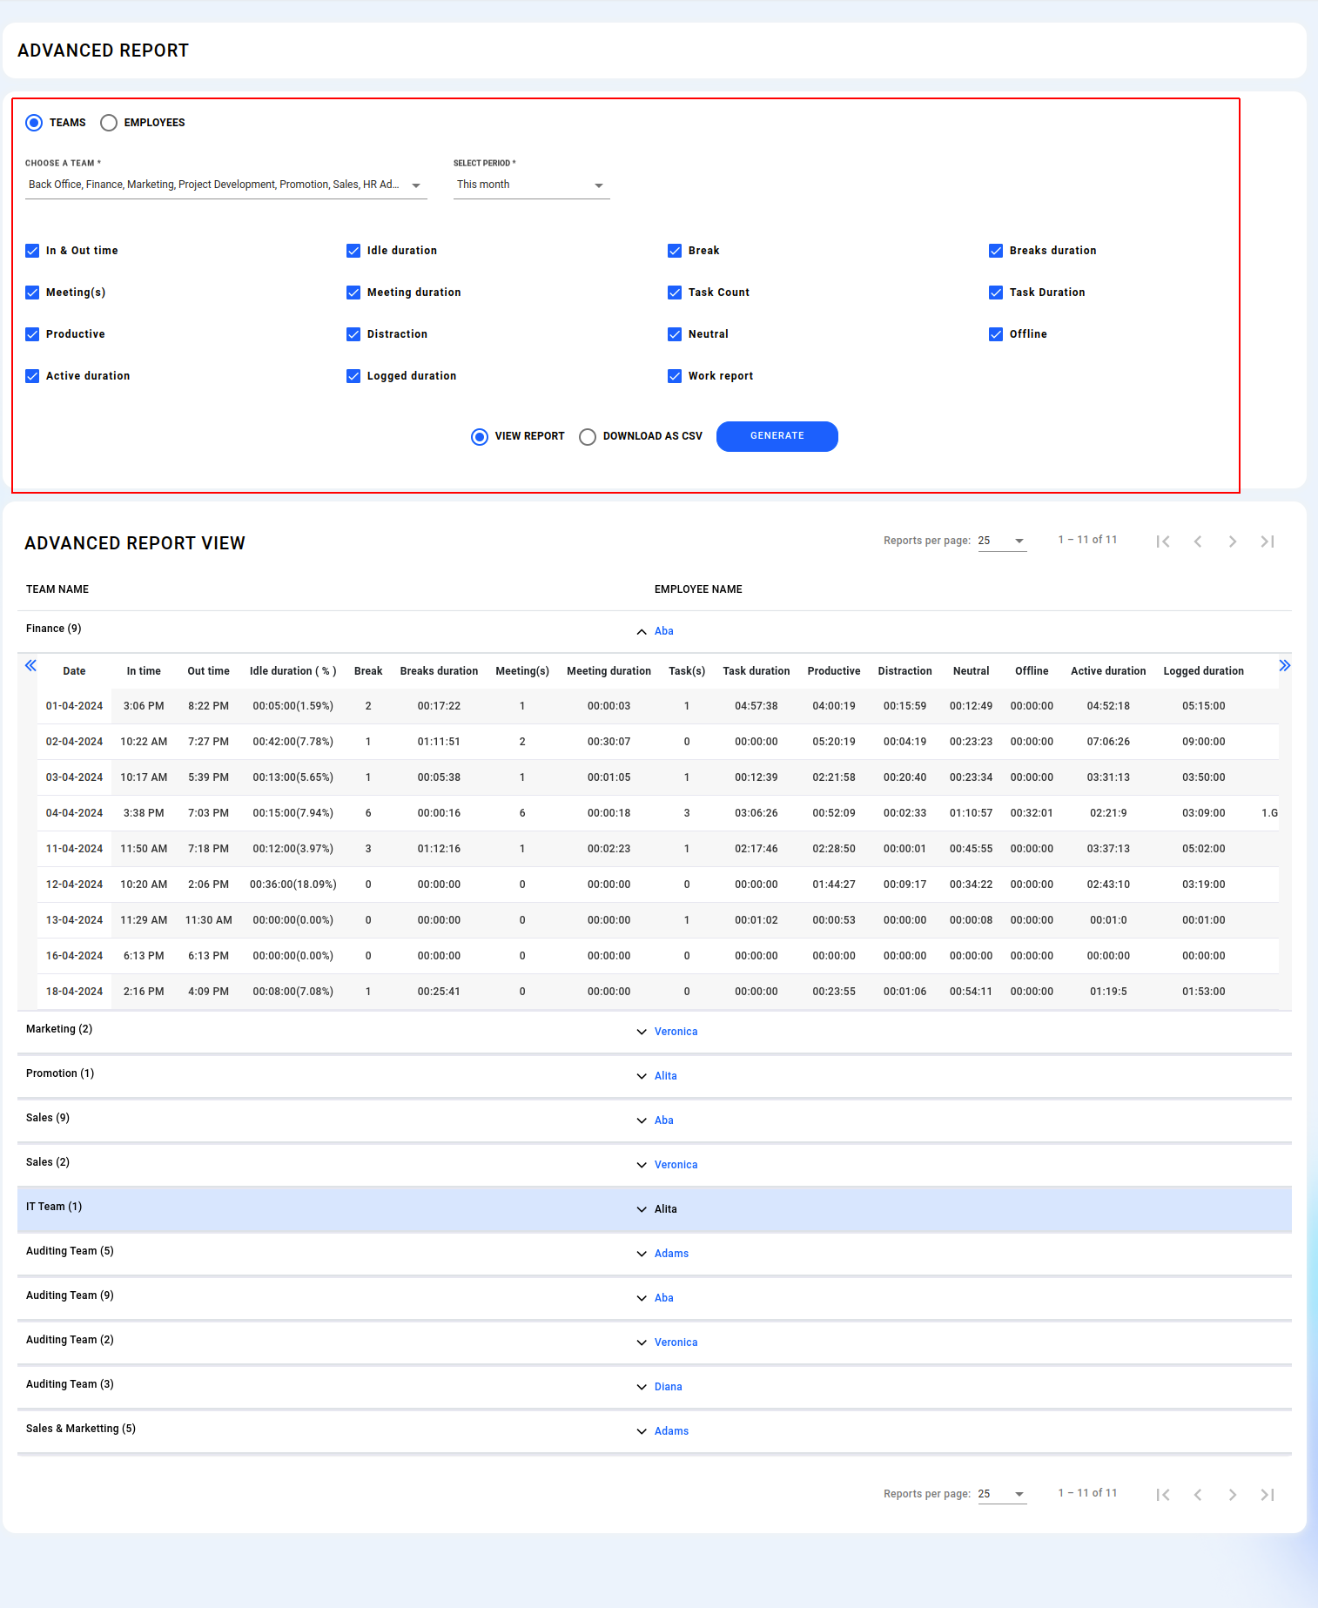This screenshot has width=1318, height=1608.
Task: Choose Download as CSV option
Action: click(x=588, y=437)
